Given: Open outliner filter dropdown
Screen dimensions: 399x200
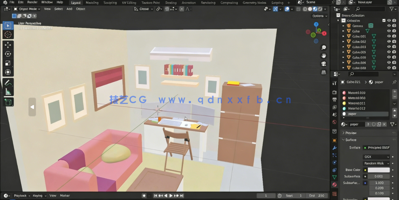Looking at the screenshot, I should click(393, 9).
